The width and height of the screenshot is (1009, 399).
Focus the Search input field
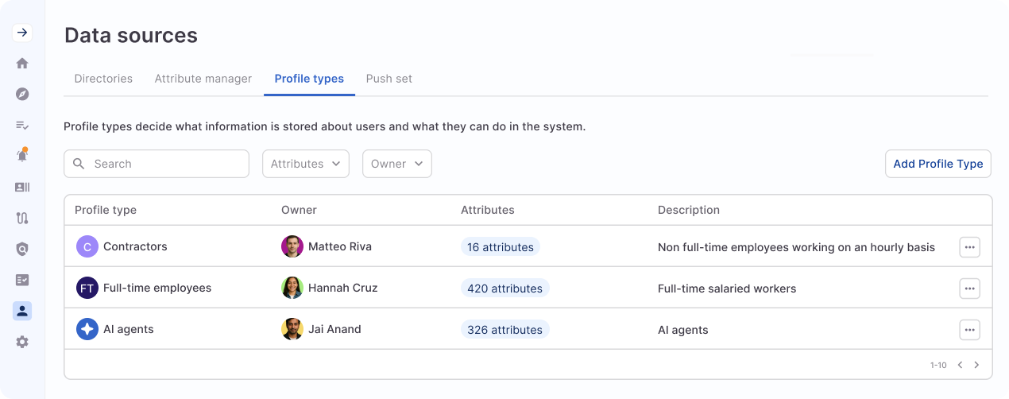click(157, 164)
